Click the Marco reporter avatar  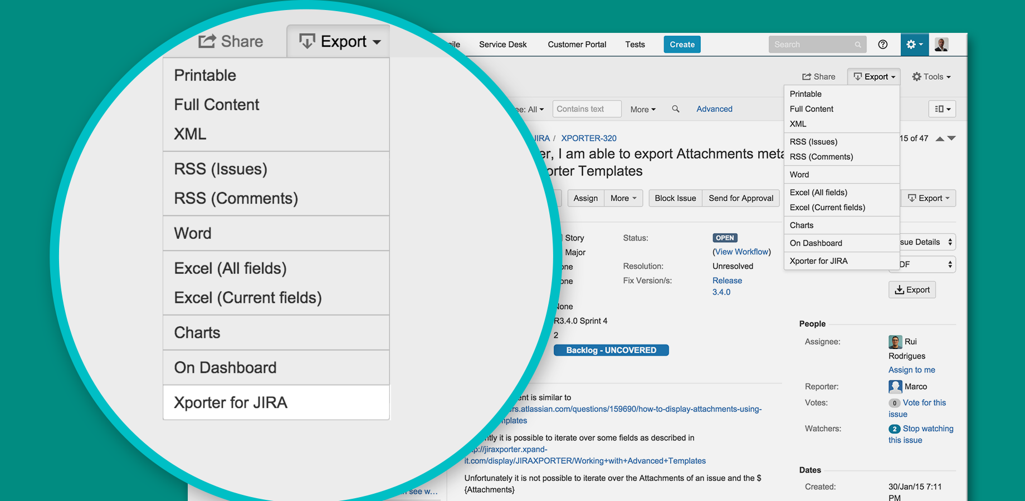(895, 386)
